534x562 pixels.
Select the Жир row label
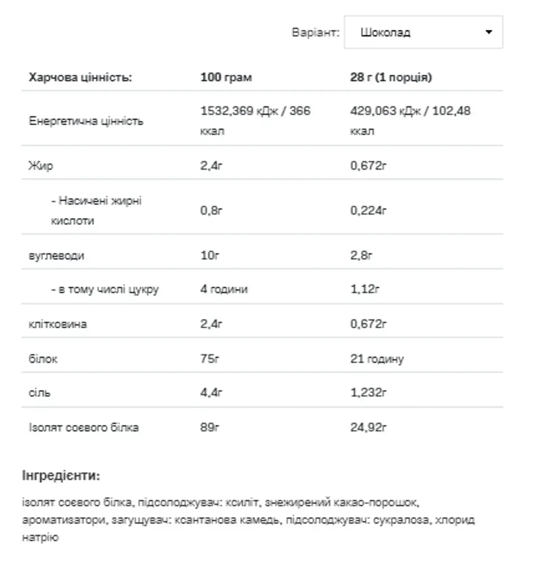tap(41, 166)
